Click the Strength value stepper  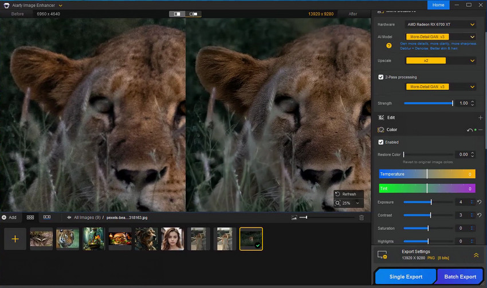473,103
